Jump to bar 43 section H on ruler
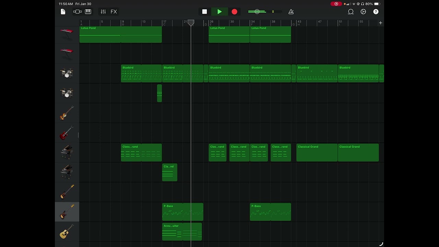Viewport: 439px width, 247px height. pyautogui.click(x=299, y=23)
